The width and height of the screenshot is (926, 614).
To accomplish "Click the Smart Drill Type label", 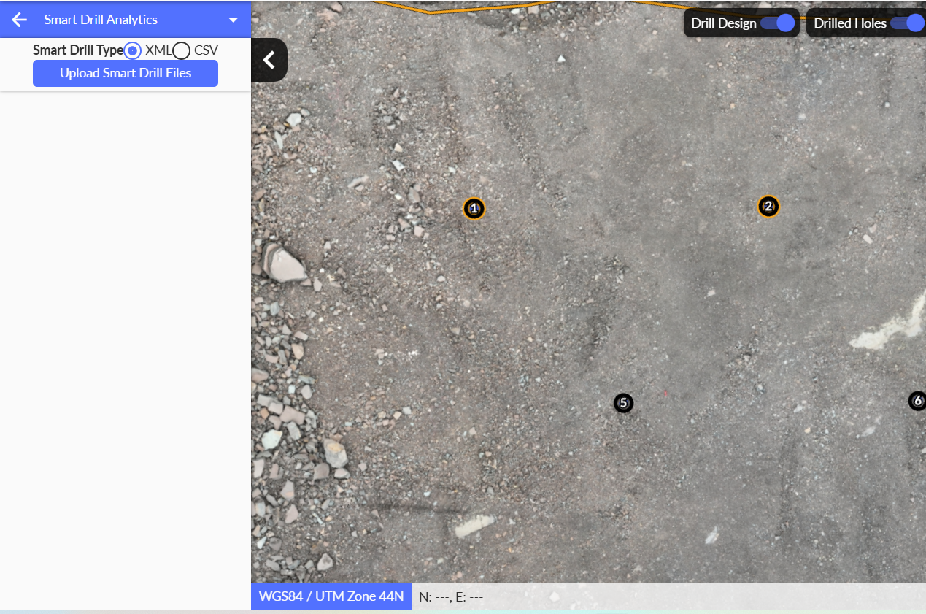I will pos(78,50).
